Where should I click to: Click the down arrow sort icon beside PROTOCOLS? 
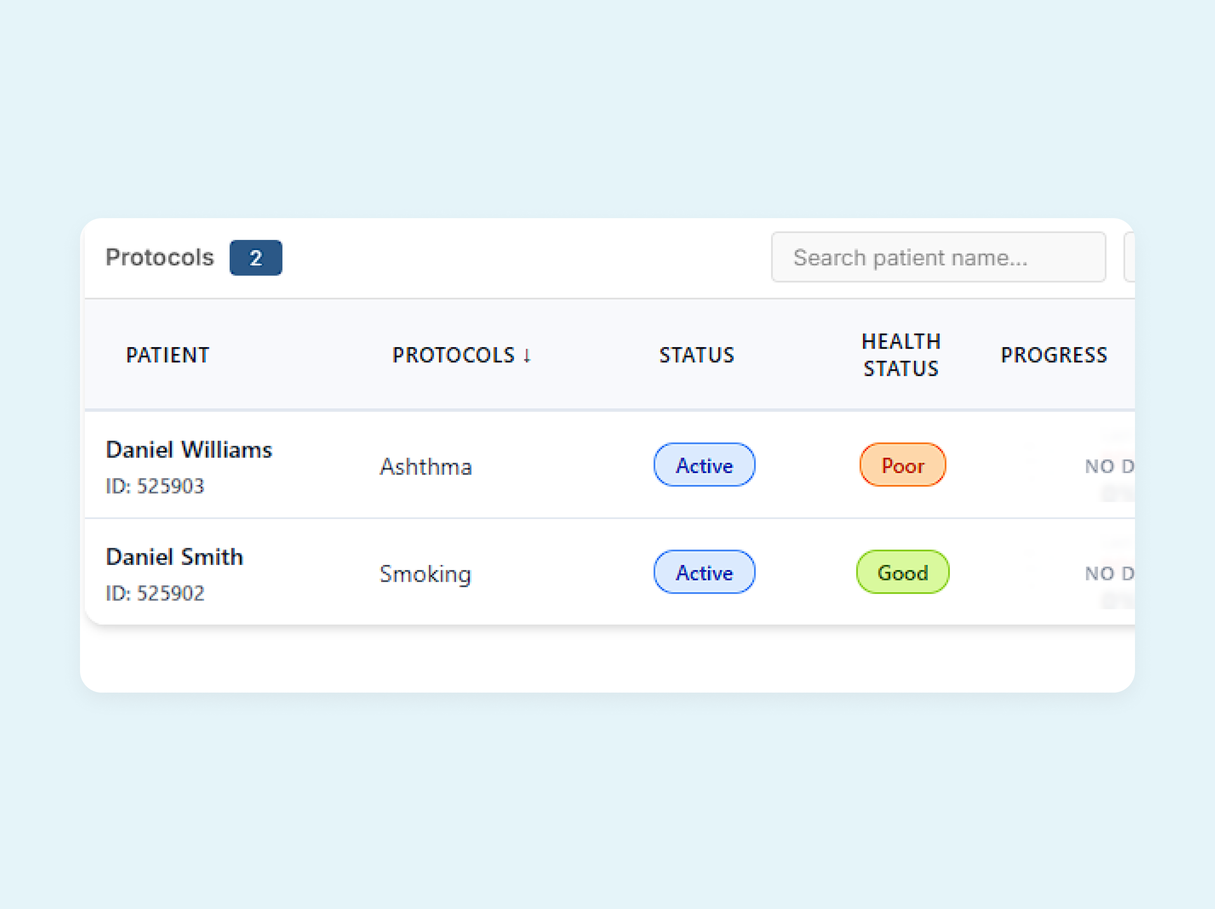[x=527, y=355]
